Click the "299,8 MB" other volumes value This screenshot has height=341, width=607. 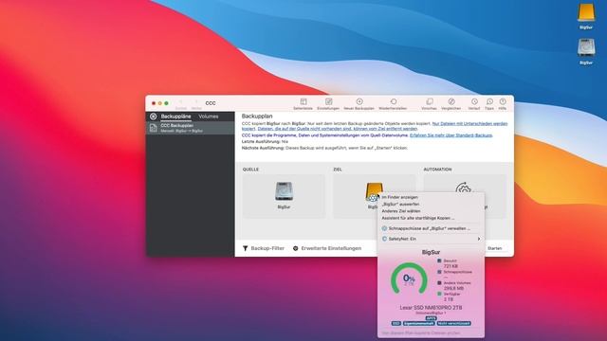tap(453, 288)
